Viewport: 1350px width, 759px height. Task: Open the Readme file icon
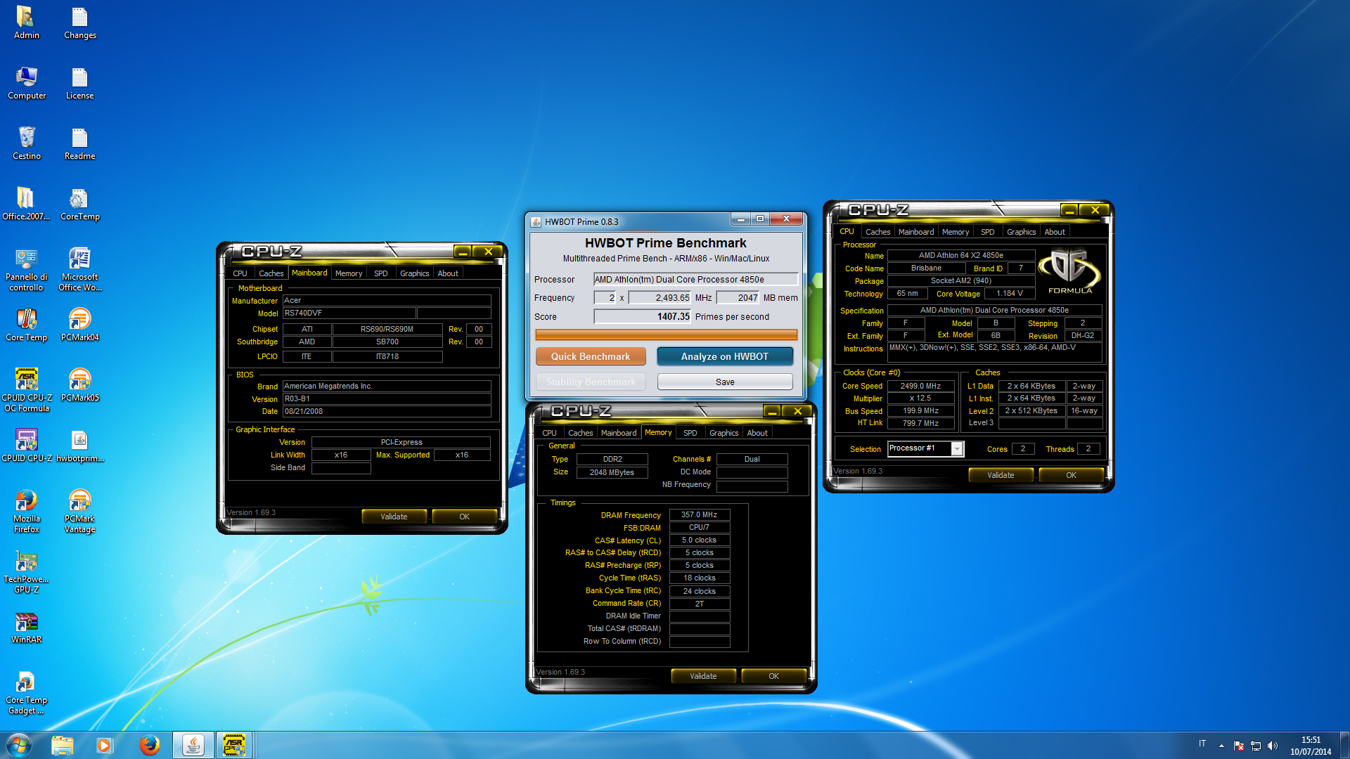coord(79,143)
